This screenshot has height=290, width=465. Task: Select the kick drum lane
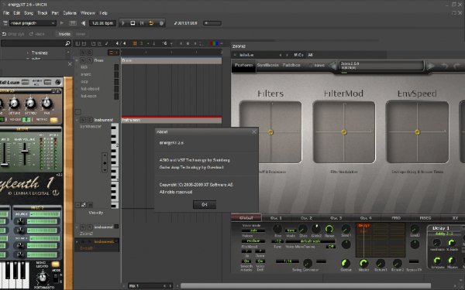(x=84, y=67)
